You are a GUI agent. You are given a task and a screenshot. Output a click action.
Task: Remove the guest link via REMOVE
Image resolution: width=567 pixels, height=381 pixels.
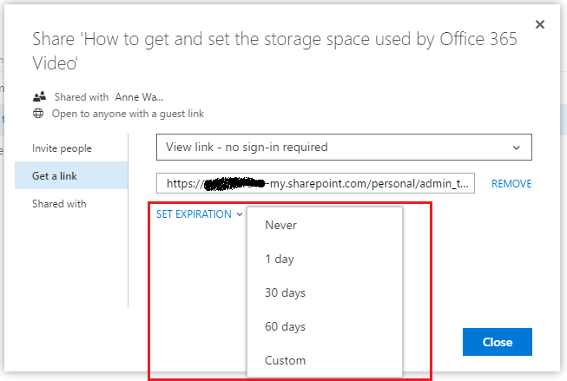click(x=511, y=184)
